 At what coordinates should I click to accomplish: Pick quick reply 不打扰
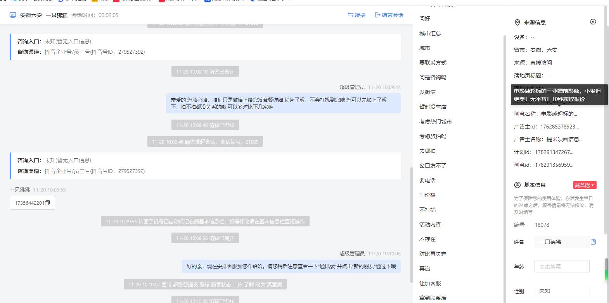coord(427,210)
